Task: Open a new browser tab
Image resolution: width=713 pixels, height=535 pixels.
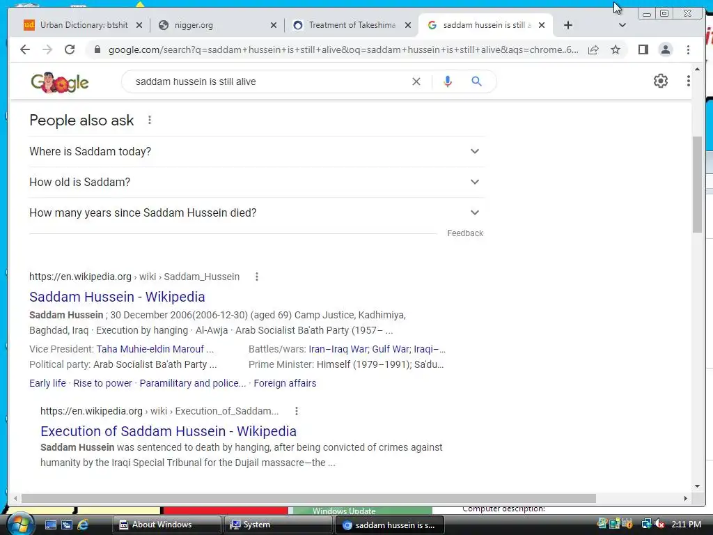Action: click(568, 25)
